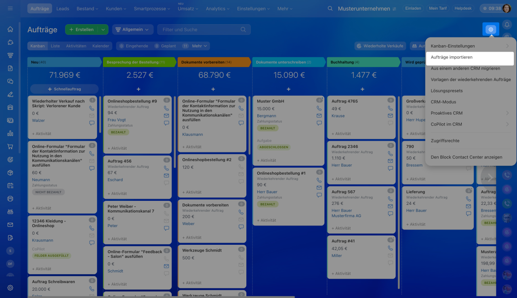Click the Eingehende counter
This screenshot has width=517, height=298.
(134, 46)
